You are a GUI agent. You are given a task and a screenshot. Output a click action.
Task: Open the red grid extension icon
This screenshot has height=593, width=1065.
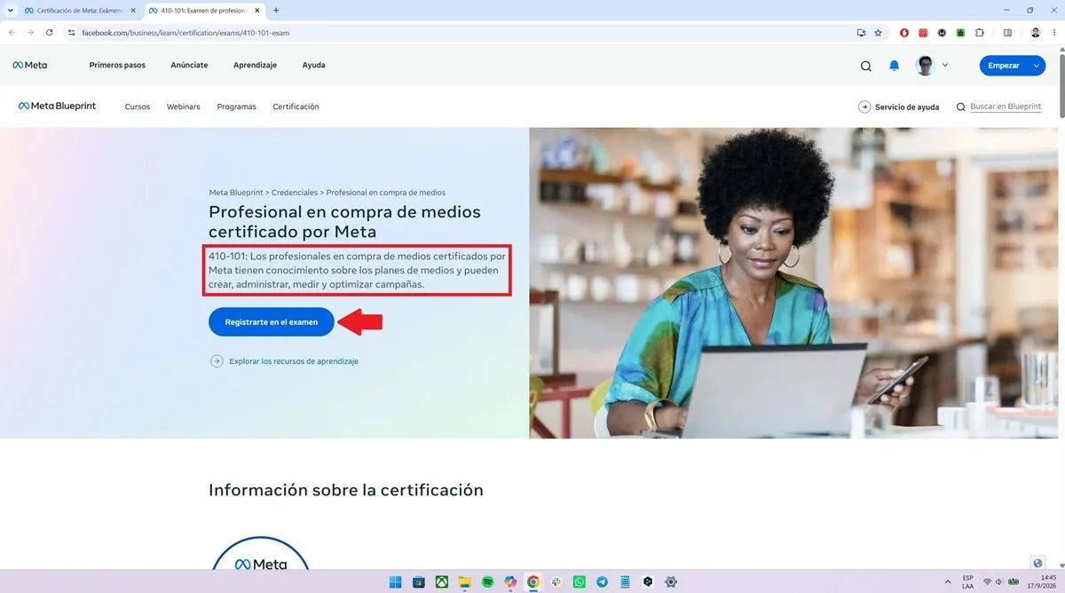923,32
